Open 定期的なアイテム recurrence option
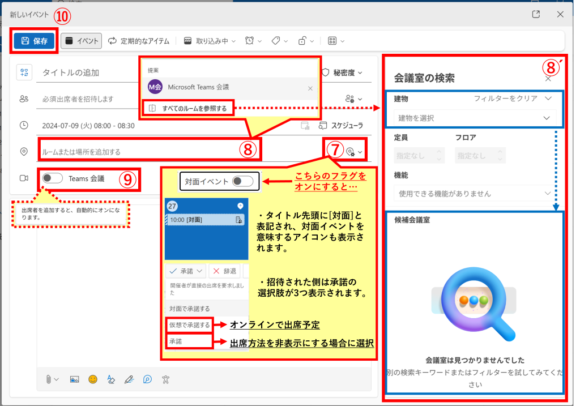580x406 pixels. coord(139,41)
